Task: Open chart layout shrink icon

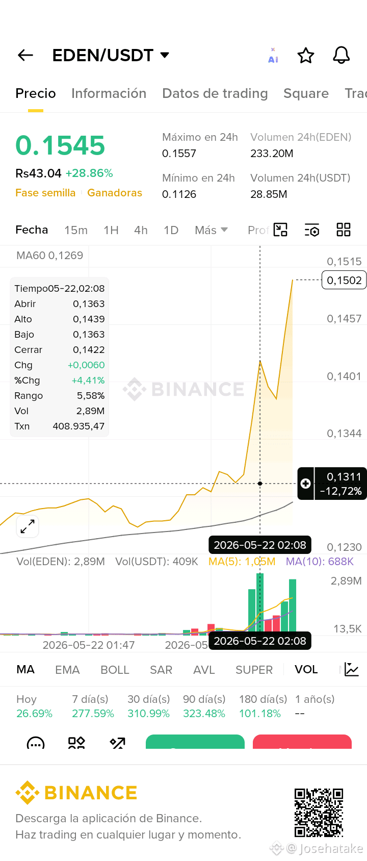Action: [x=280, y=230]
